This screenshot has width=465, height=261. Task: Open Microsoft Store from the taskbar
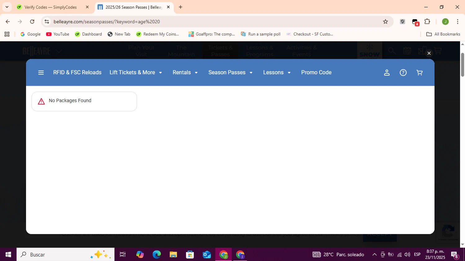click(190, 254)
